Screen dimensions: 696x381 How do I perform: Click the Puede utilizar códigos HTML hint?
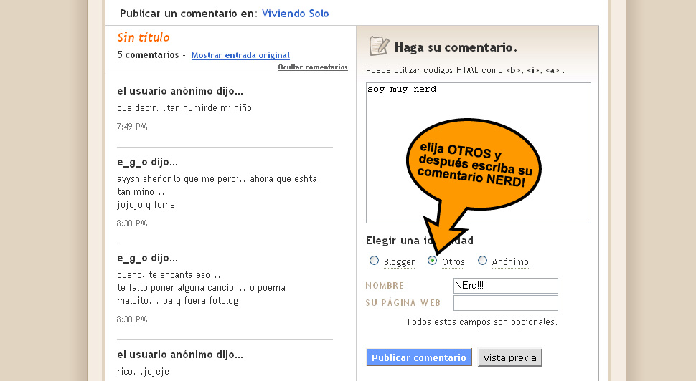pyautogui.click(x=465, y=70)
